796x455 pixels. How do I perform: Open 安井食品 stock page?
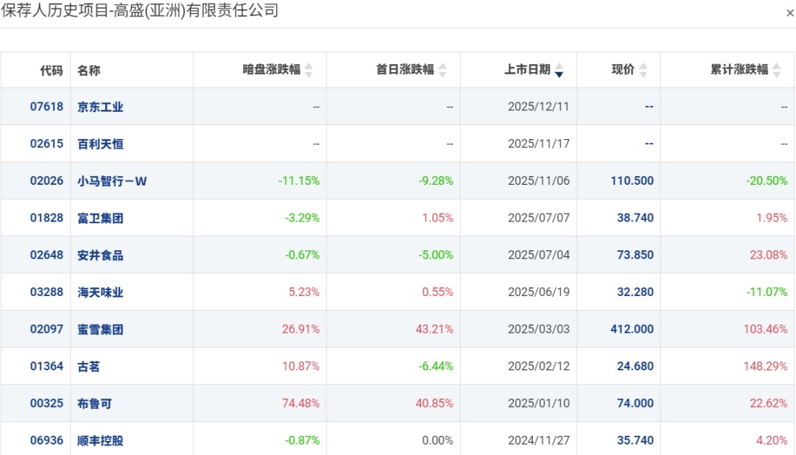coord(100,255)
